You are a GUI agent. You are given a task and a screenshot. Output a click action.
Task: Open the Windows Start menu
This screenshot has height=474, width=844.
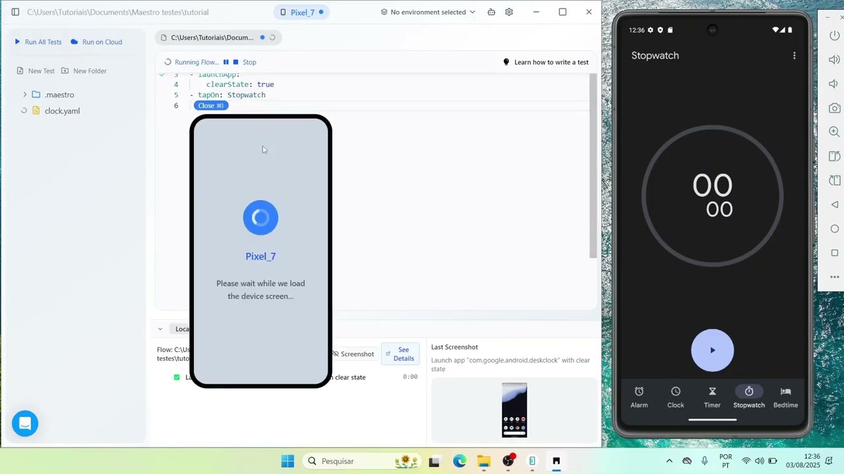(287, 461)
